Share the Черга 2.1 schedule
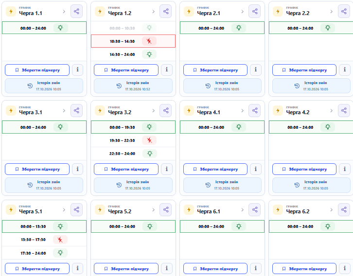The image size is (353, 276). tap(255, 12)
